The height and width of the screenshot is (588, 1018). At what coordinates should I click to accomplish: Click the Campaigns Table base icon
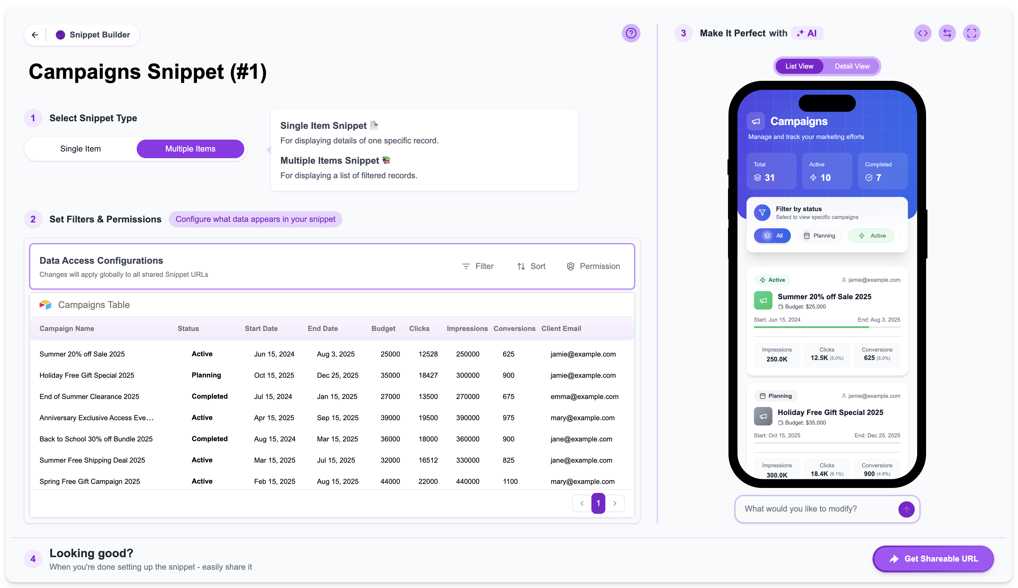(x=45, y=304)
